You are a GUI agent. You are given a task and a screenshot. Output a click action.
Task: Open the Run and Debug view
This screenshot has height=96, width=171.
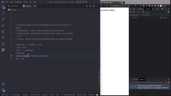point(3,25)
